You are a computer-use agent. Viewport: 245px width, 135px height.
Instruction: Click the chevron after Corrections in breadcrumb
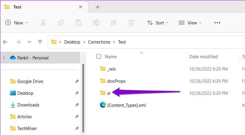tap(114, 42)
